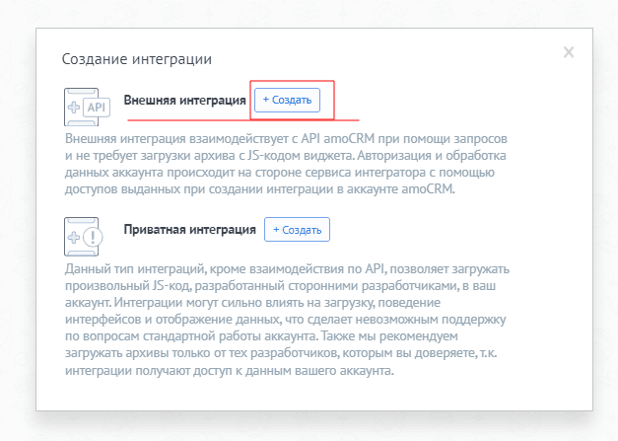The image size is (618, 441).
Task: Click the external integration API icon
Action: [x=87, y=107]
